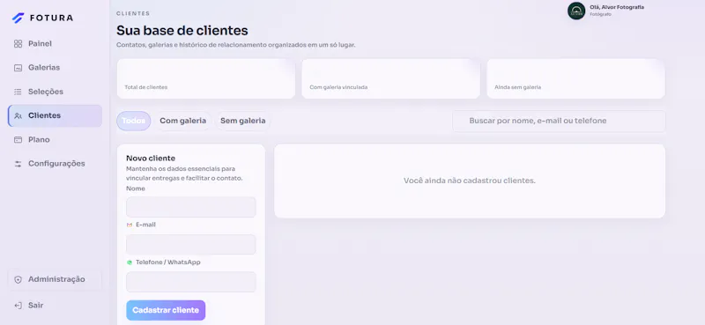Submit with Cadastrar cliente button
The image size is (705, 325).
click(166, 310)
